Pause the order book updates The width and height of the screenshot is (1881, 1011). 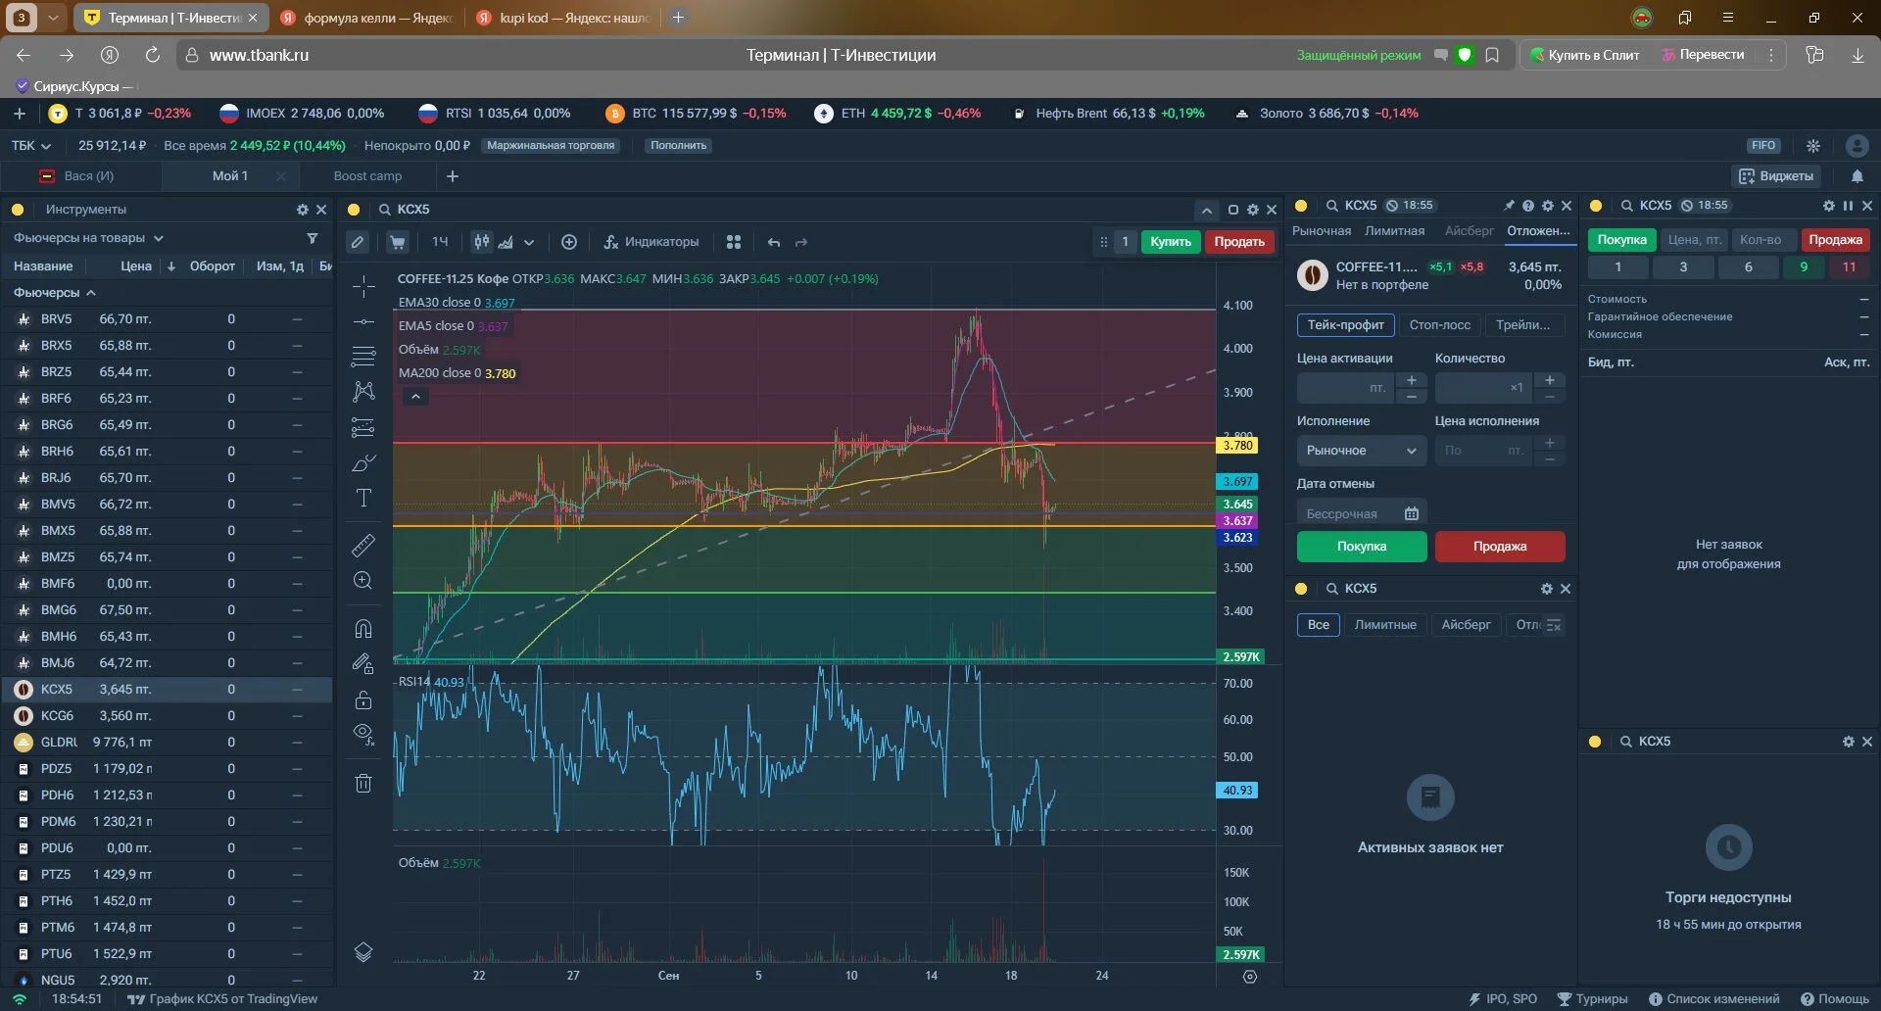[x=1848, y=206]
